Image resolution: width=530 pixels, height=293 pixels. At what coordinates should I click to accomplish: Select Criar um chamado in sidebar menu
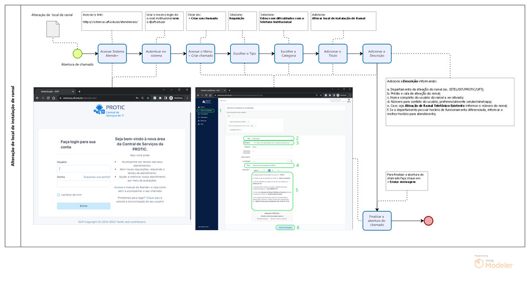coord(205,111)
